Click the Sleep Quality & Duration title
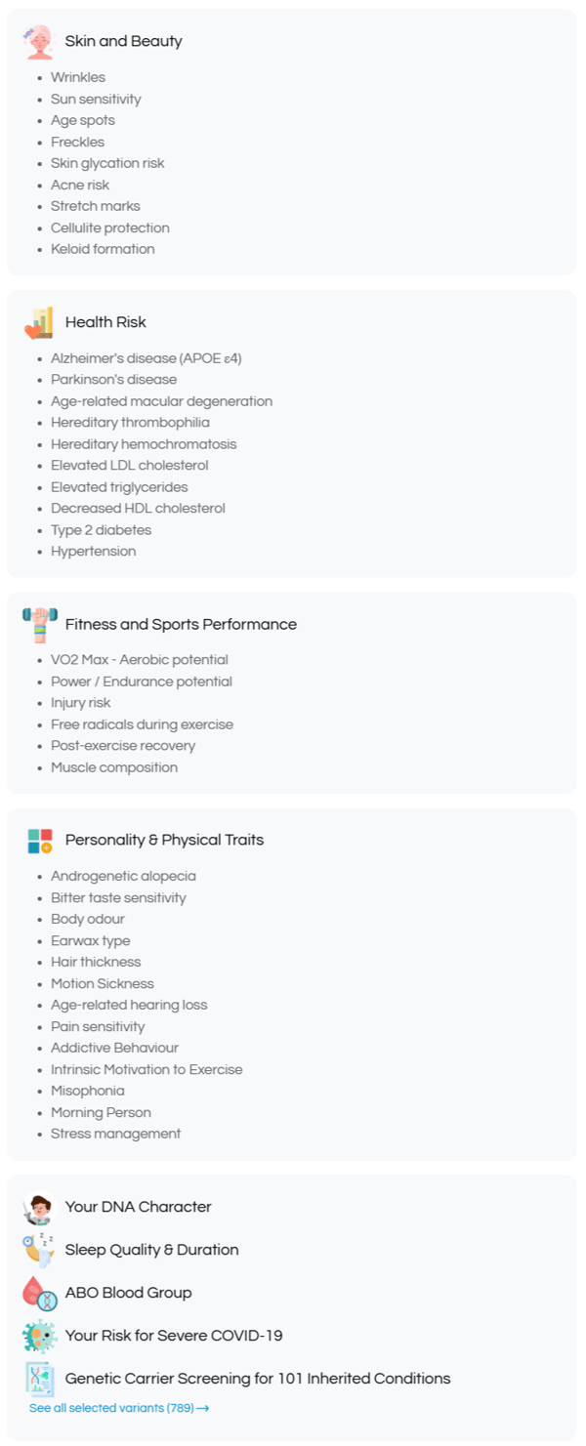586x1446 pixels. (x=151, y=1251)
